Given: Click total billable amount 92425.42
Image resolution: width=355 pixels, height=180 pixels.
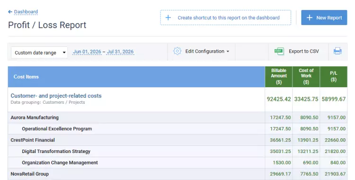Looking at the screenshot, I should pyautogui.click(x=279, y=99).
